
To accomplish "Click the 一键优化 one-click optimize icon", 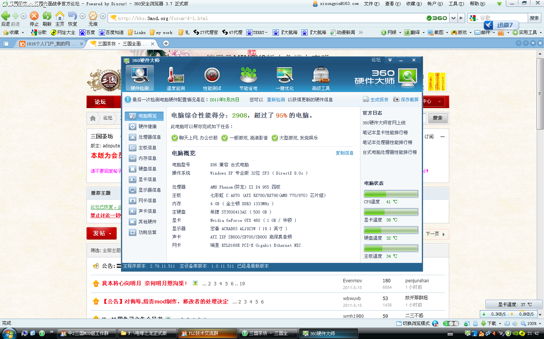I will coord(284,78).
